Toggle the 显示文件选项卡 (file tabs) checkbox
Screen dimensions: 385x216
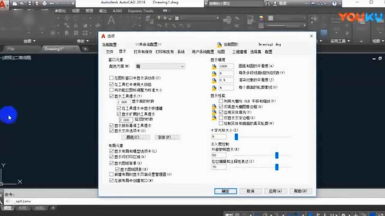point(112,131)
